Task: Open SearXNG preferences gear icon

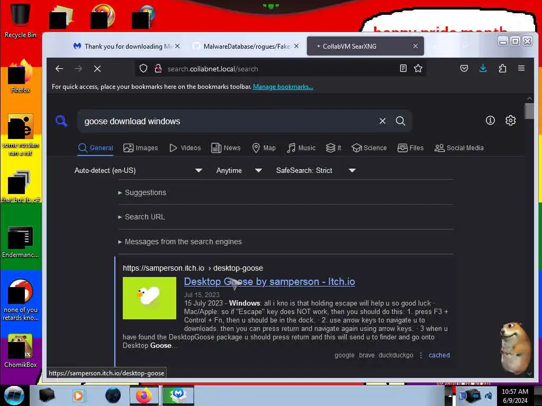Action: click(x=511, y=121)
